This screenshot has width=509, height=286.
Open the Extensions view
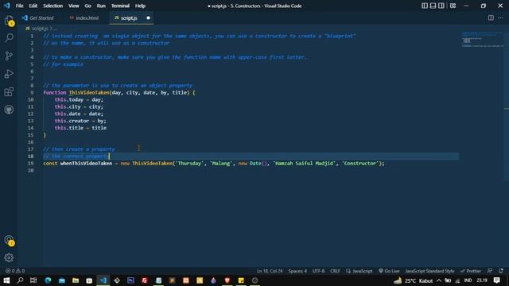(x=9, y=92)
